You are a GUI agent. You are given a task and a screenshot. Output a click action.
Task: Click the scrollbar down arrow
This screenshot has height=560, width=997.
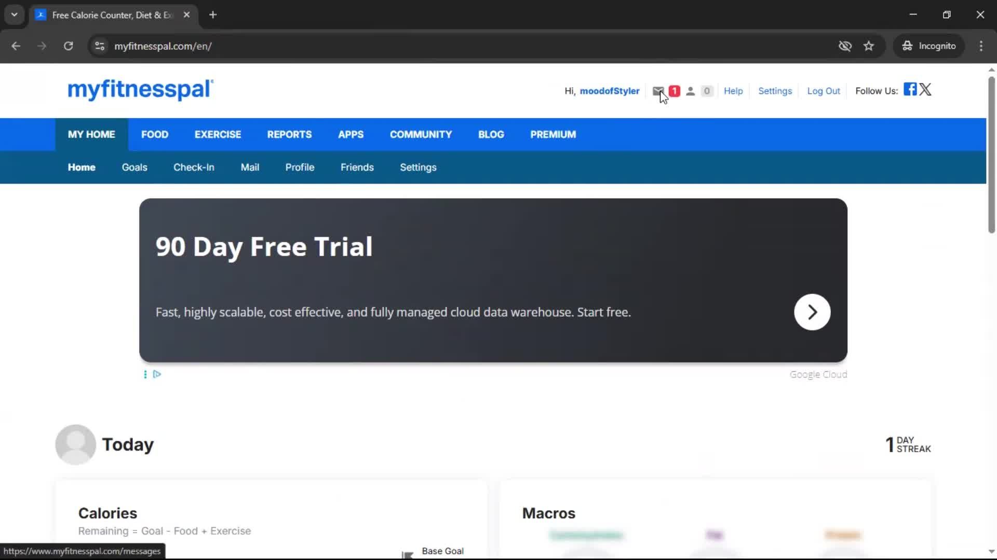point(991,552)
